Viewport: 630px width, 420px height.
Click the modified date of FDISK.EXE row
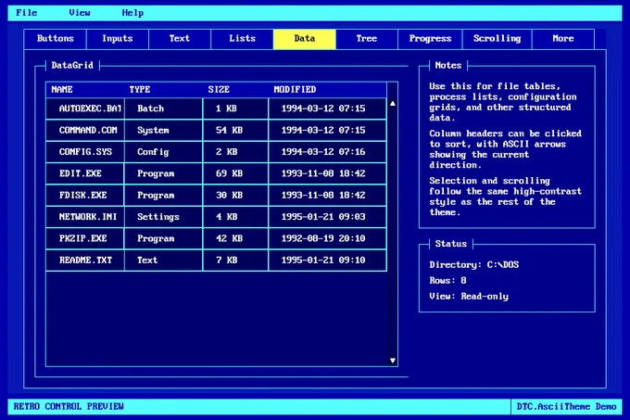point(327,196)
